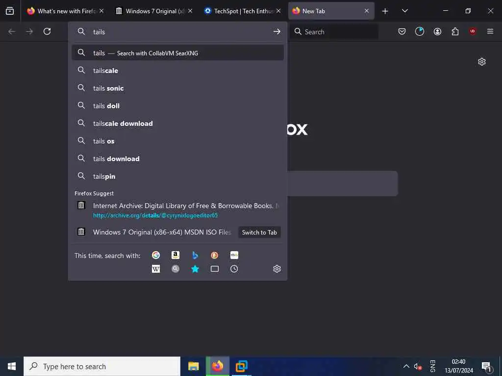Open the Firefox account menu
Viewport: 502px width, 376px height.
pos(437,31)
